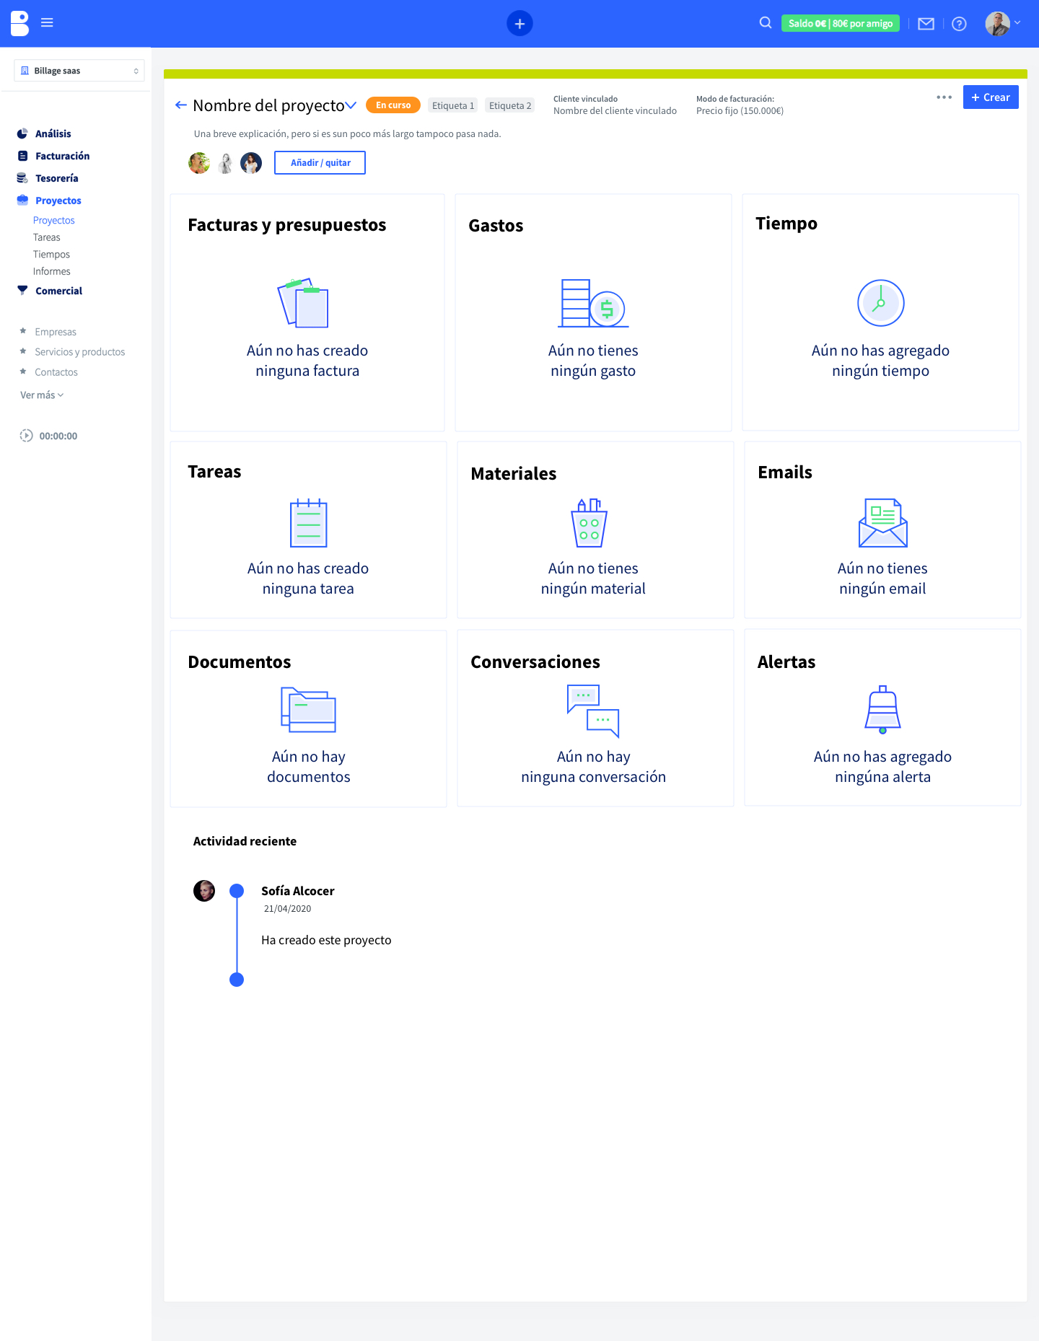
Task: Click the help question mark icon
Action: coord(959,24)
